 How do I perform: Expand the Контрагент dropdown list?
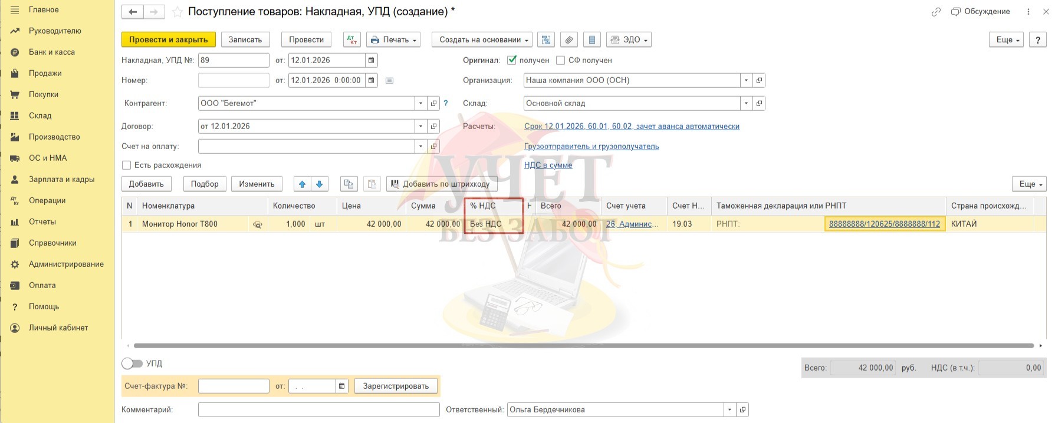[x=420, y=104]
